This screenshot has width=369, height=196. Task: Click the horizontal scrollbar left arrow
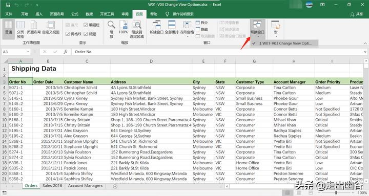click(227, 186)
